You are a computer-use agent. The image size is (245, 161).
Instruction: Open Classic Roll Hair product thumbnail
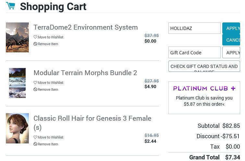(x=17, y=128)
